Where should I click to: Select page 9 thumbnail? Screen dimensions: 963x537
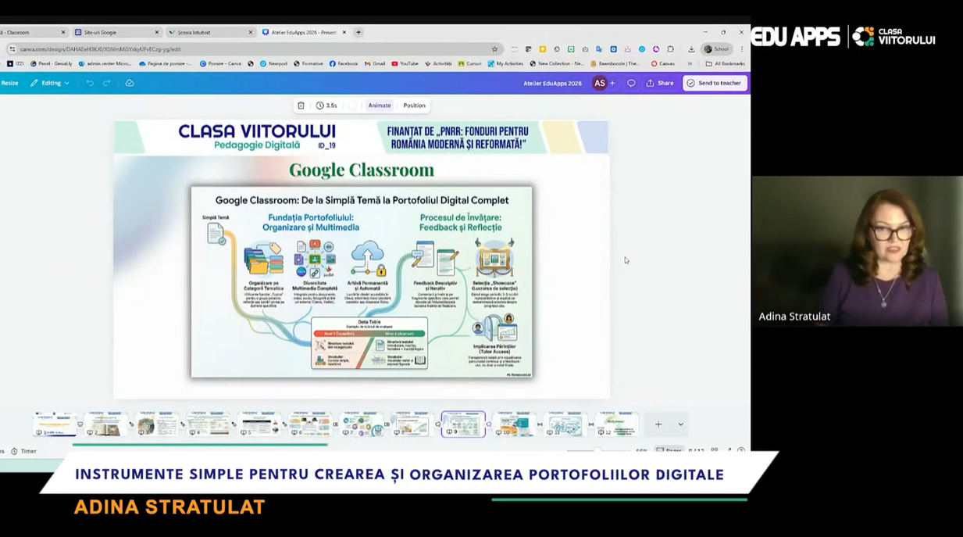[463, 424]
